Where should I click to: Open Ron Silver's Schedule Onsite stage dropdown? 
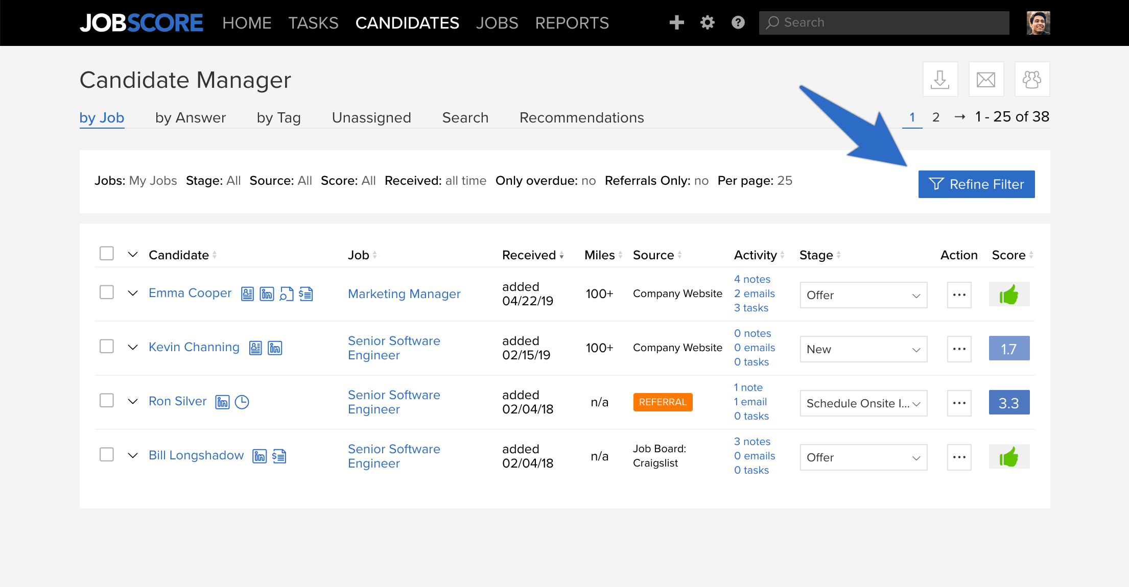(x=863, y=403)
